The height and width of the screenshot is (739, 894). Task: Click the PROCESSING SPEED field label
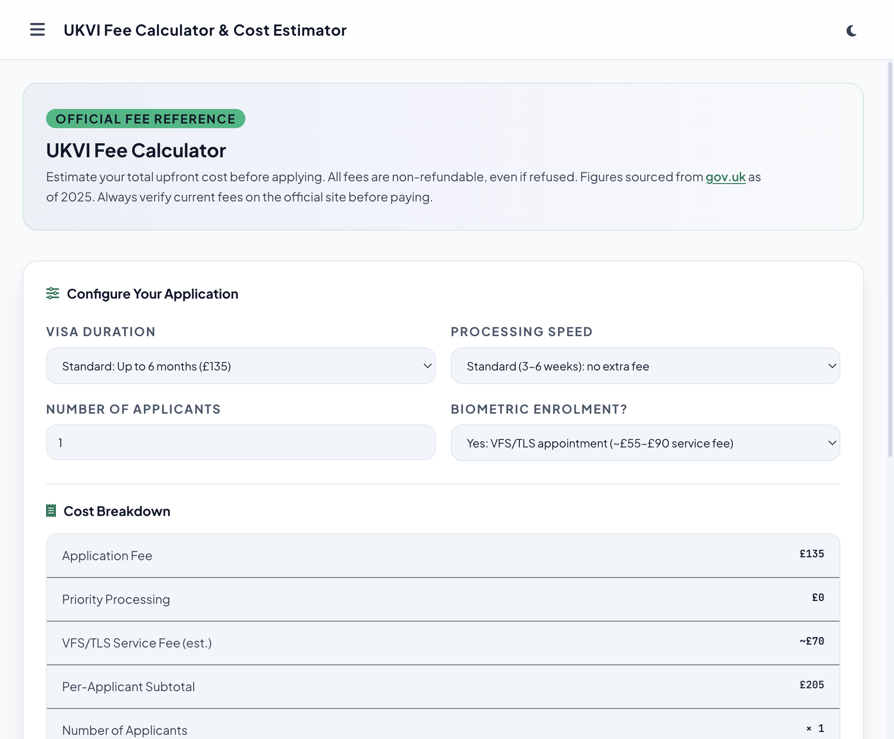tap(522, 332)
